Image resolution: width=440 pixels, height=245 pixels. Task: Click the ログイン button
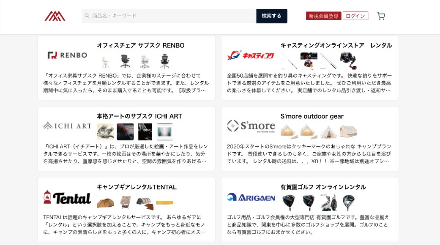click(355, 16)
